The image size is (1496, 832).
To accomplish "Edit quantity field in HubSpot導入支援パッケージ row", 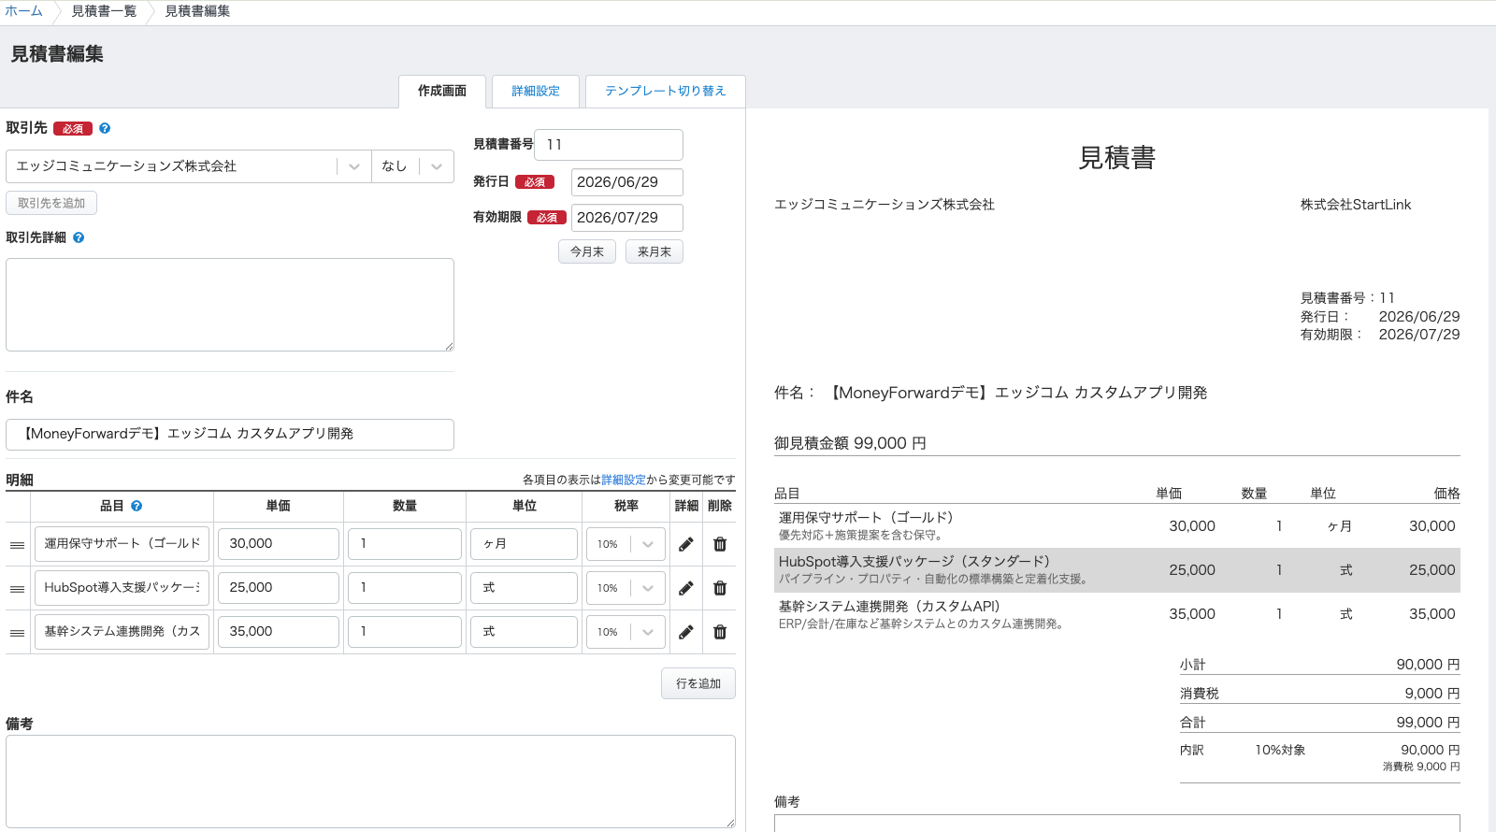I will (x=405, y=588).
